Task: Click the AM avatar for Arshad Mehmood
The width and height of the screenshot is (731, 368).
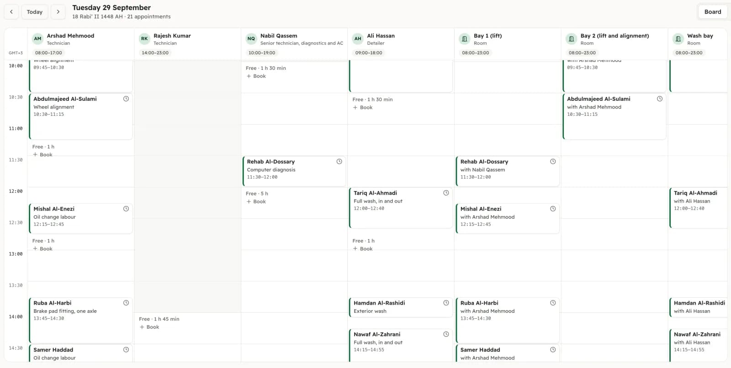Action: click(38, 39)
